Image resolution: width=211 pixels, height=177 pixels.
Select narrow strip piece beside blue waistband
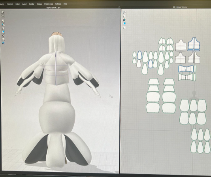tap(195, 68)
